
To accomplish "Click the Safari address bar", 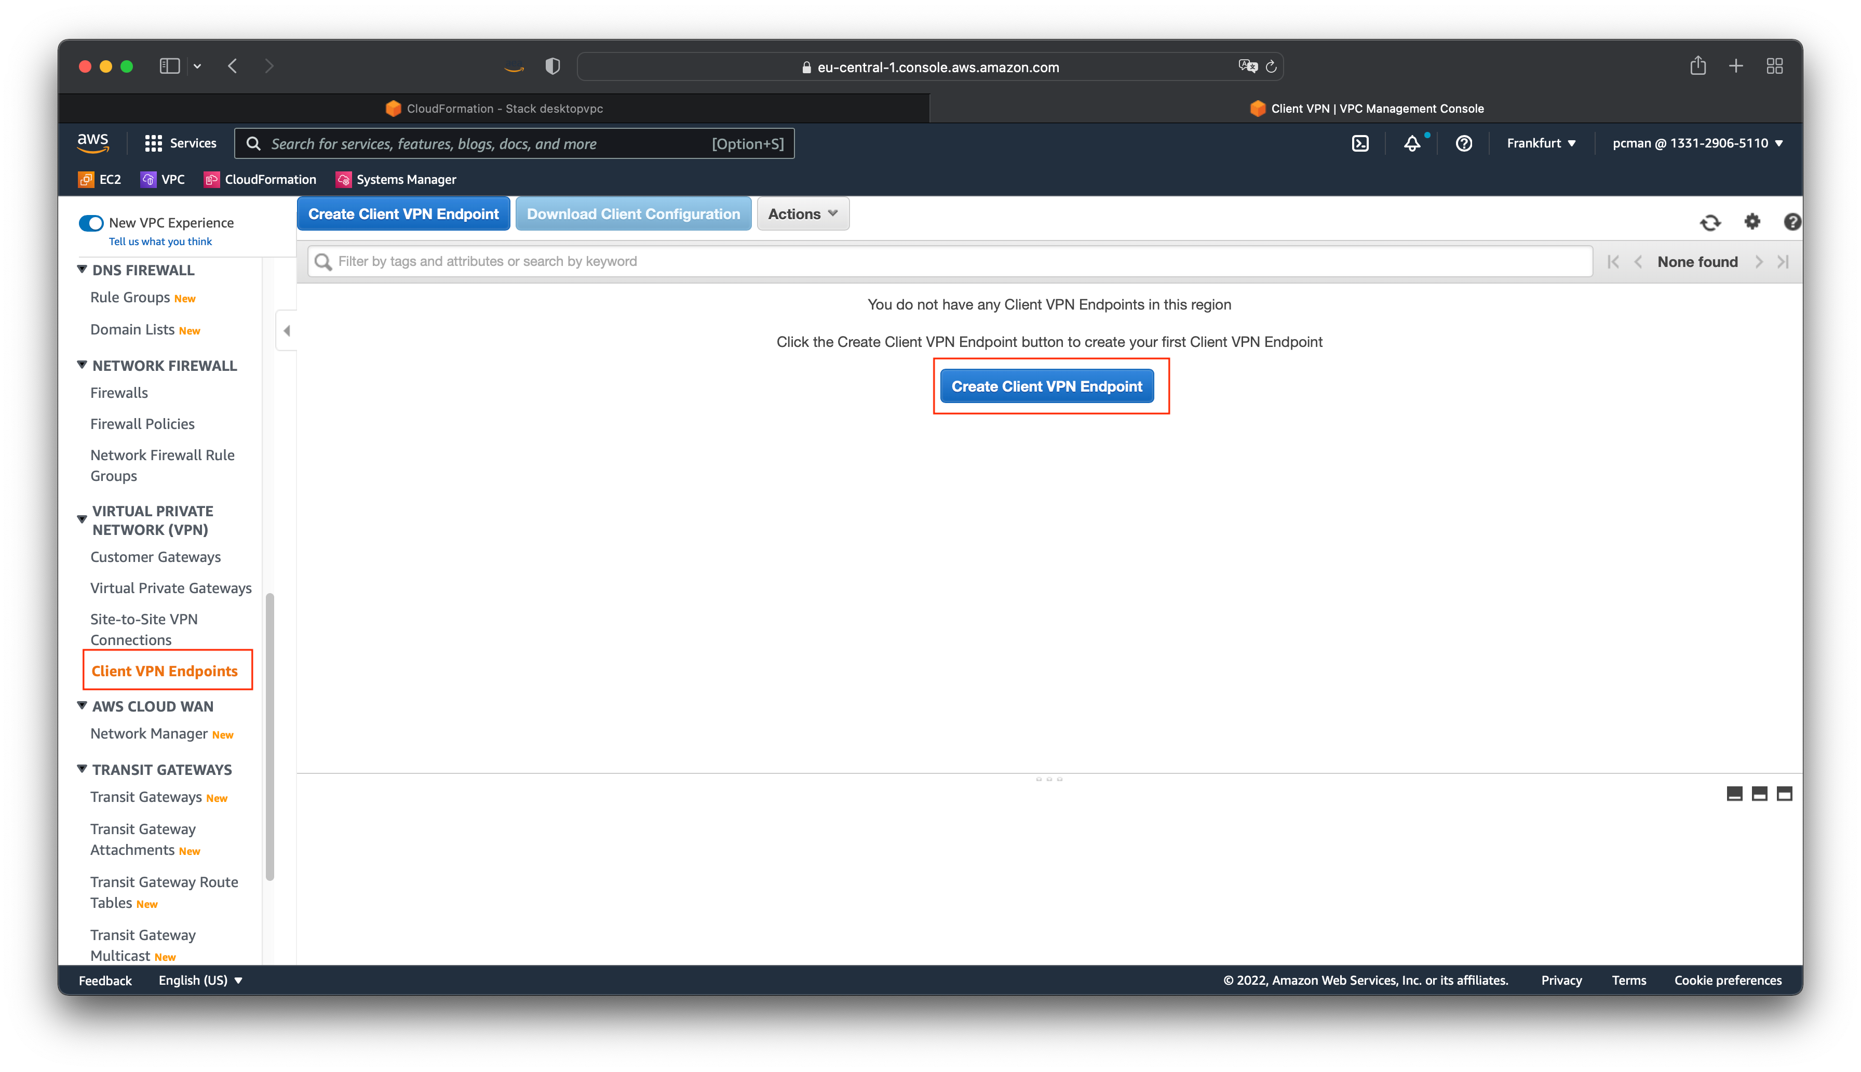I will click(930, 67).
